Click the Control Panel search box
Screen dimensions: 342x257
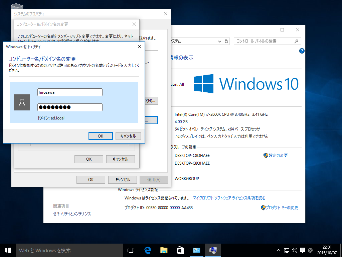pos(268,41)
